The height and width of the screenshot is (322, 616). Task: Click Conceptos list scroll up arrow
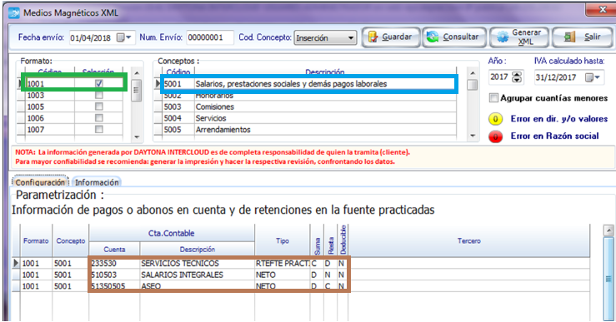tap(473, 73)
